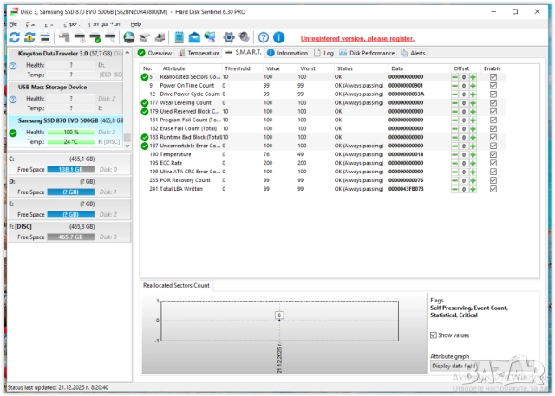Open the Help menu

135,24
